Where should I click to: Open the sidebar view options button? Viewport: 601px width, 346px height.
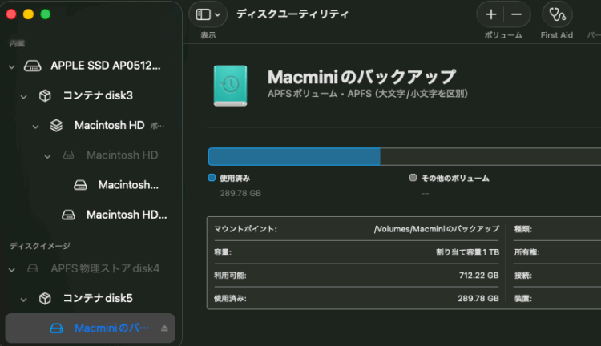(x=208, y=14)
